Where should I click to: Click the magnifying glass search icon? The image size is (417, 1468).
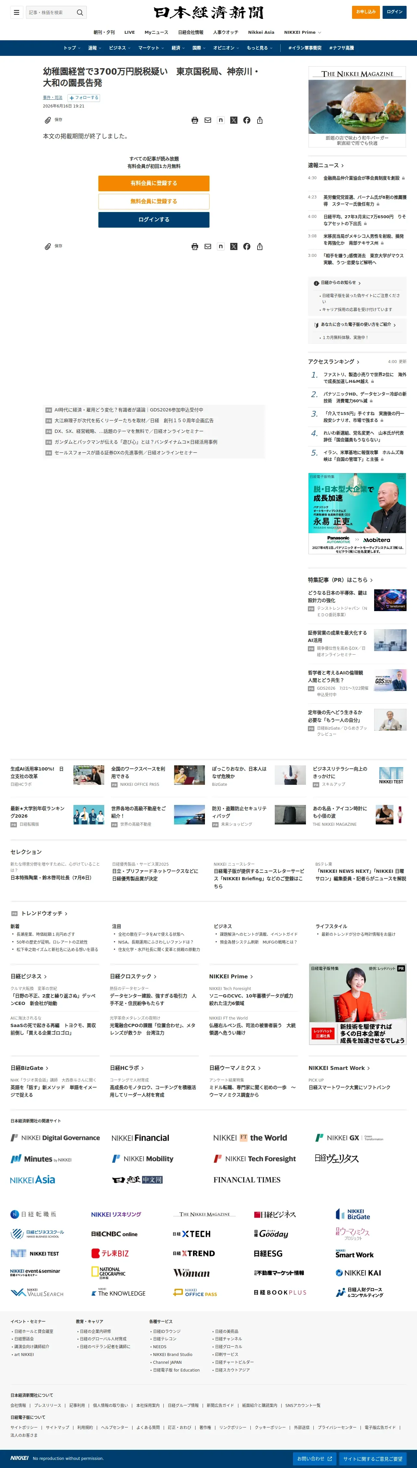coord(80,12)
